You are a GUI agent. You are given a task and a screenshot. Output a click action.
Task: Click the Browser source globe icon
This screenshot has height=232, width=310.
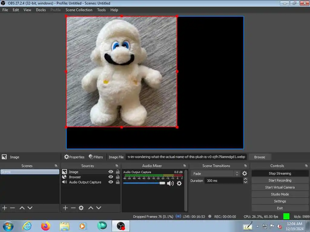(64, 177)
